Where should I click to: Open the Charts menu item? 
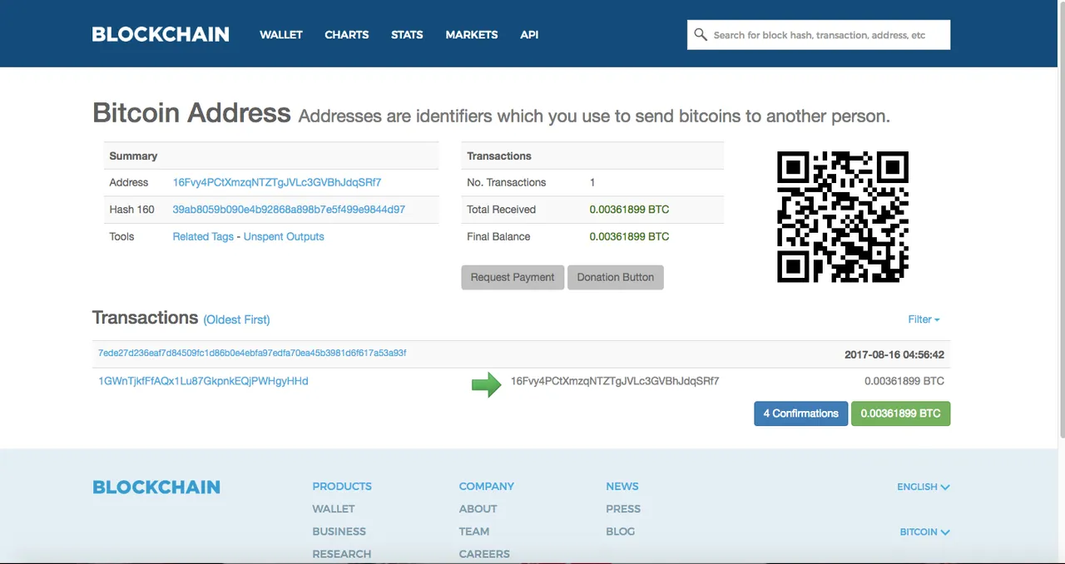click(347, 35)
